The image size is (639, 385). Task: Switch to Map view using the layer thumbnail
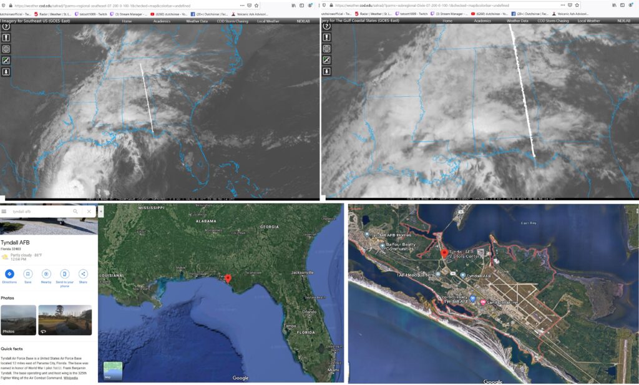(x=113, y=371)
